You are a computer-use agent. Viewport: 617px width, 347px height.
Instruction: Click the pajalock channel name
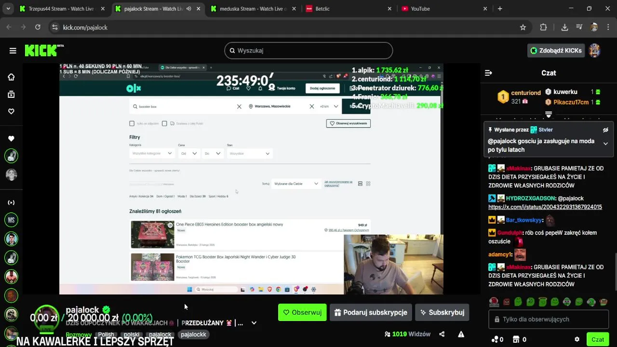click(82, 310)
